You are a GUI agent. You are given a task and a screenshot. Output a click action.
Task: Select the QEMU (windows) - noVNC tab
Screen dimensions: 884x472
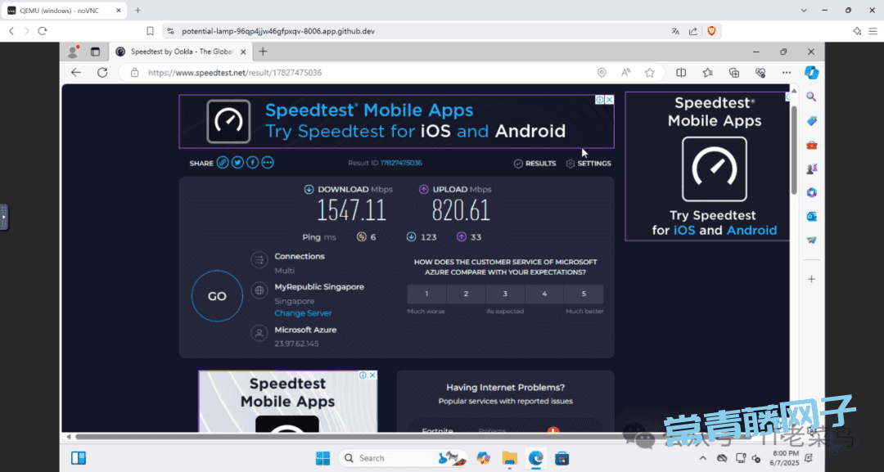(x=65, y=10)
